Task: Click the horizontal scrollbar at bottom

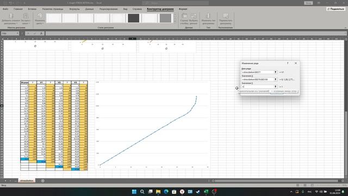Action: [x=276, y=181]
